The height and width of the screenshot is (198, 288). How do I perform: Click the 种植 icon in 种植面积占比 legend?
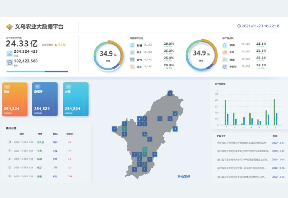pos(133,45)
